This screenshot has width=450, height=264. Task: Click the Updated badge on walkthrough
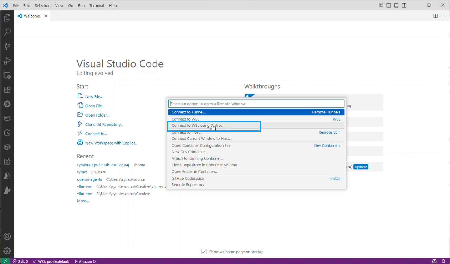(x=361, y=167)
